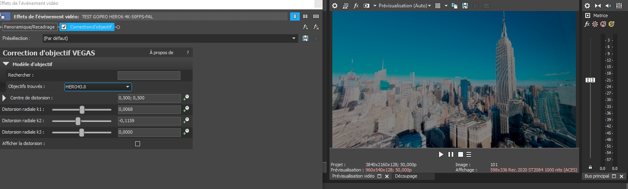Open the Objectifs trouvés lens dropdown

(127, 87)
